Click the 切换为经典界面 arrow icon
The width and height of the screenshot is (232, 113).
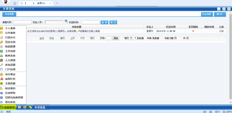2,98
